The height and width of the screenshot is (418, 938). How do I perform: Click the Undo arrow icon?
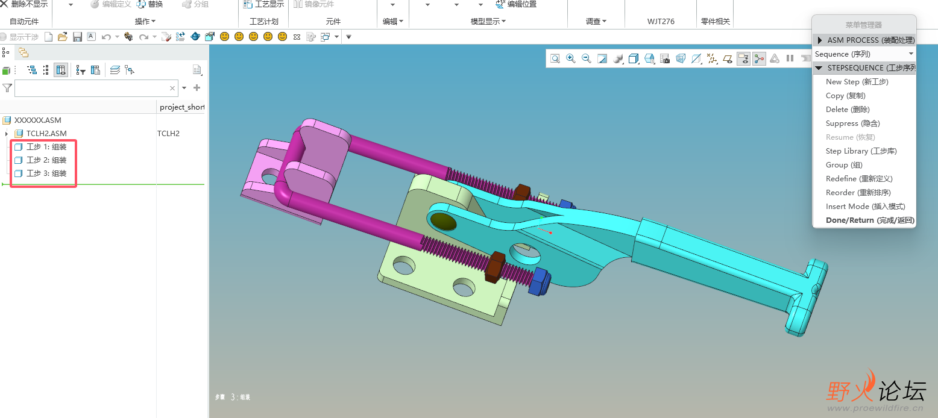point(106,37)
